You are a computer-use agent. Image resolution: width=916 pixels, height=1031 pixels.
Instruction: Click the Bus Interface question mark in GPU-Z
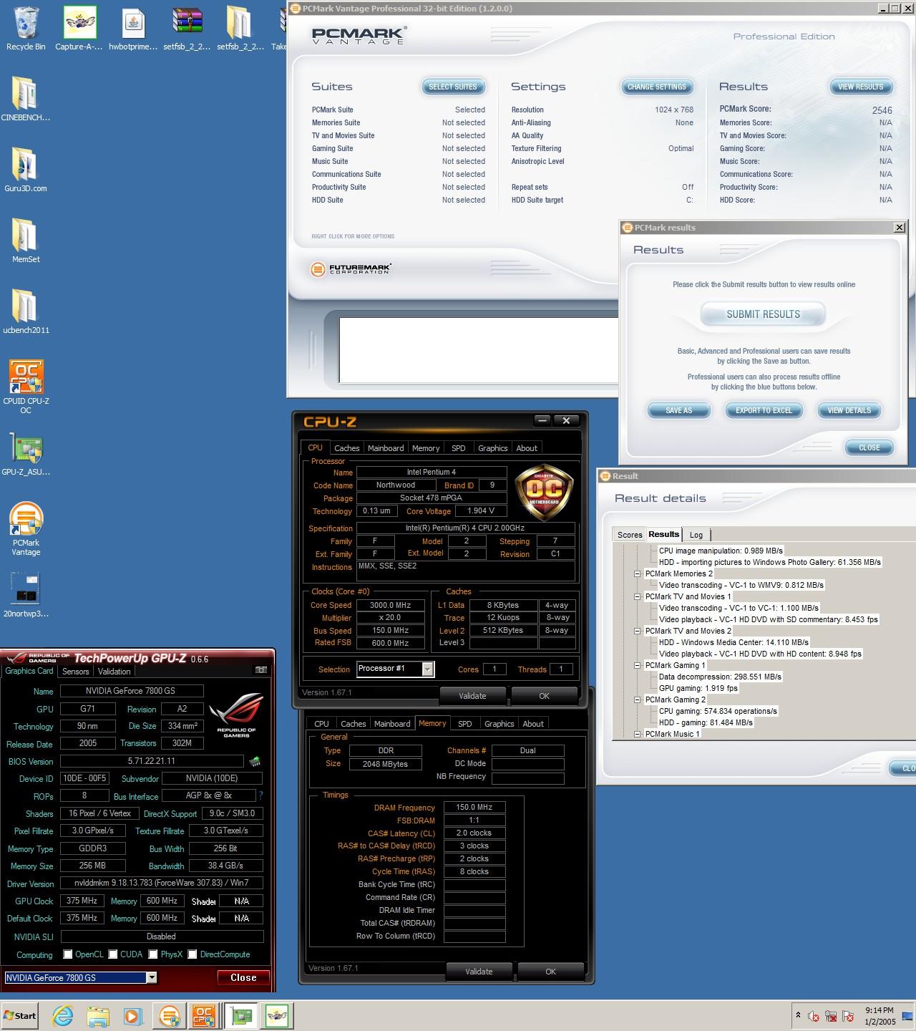coord(260,795)
